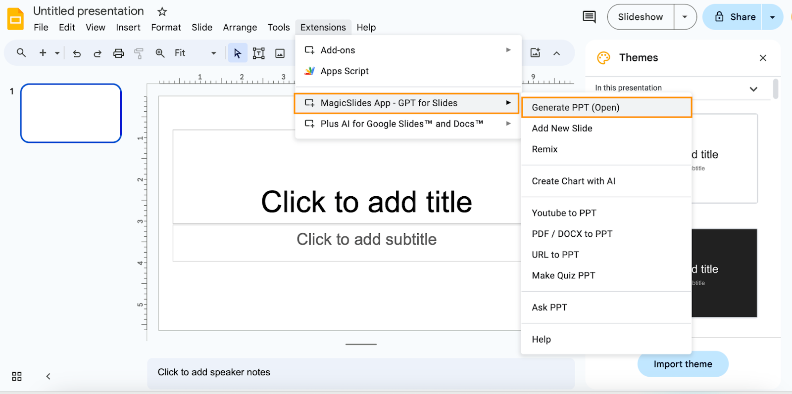792x394 pixels.
Task: Collapse the toolbar with up chevron
Action: (557, 53)
